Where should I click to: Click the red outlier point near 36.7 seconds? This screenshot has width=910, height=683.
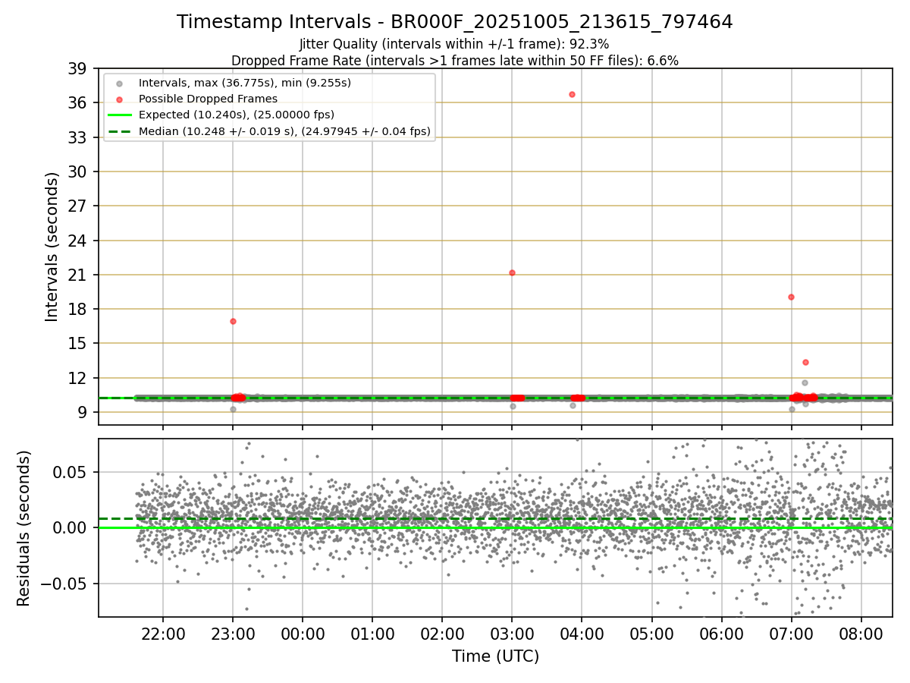pyautogui.click(x=572, y=94)
